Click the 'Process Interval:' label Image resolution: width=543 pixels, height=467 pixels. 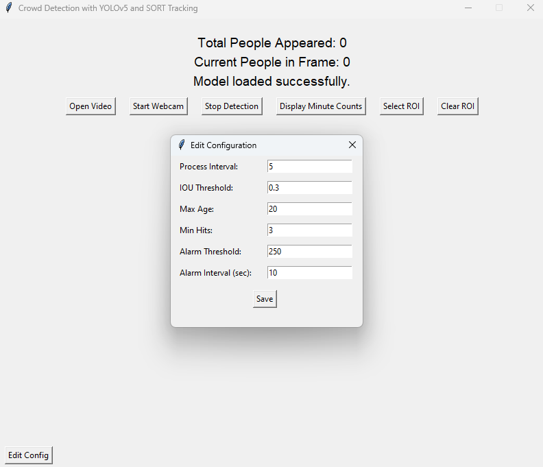(x=209, y=167)
